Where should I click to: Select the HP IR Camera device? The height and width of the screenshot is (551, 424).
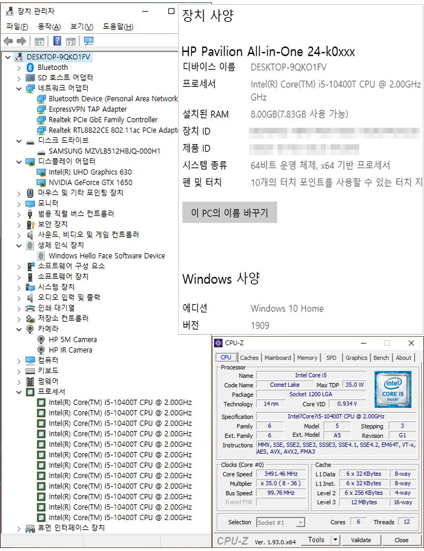click(x=70, y=350)
